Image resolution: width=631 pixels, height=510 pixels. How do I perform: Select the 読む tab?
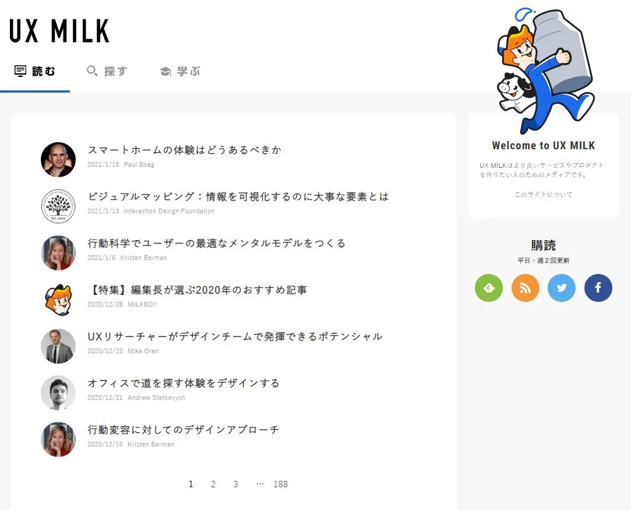(x=34, y=71)
